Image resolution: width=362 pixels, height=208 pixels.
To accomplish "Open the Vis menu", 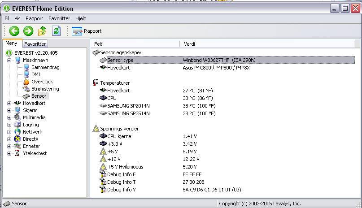I will pos(17,18).
